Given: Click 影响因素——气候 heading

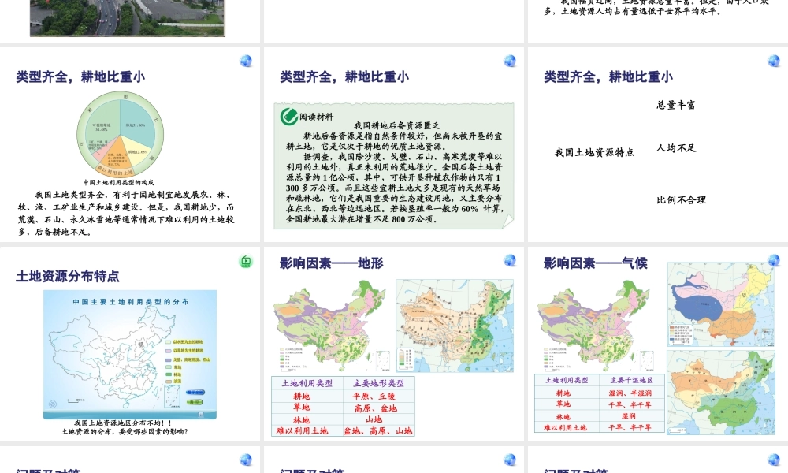Looking at the screenshot, I should (x=596, y=263).
